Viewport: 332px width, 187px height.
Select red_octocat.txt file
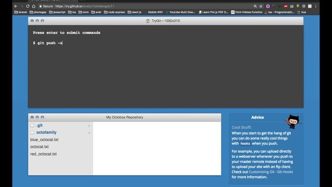coord(44,154)
